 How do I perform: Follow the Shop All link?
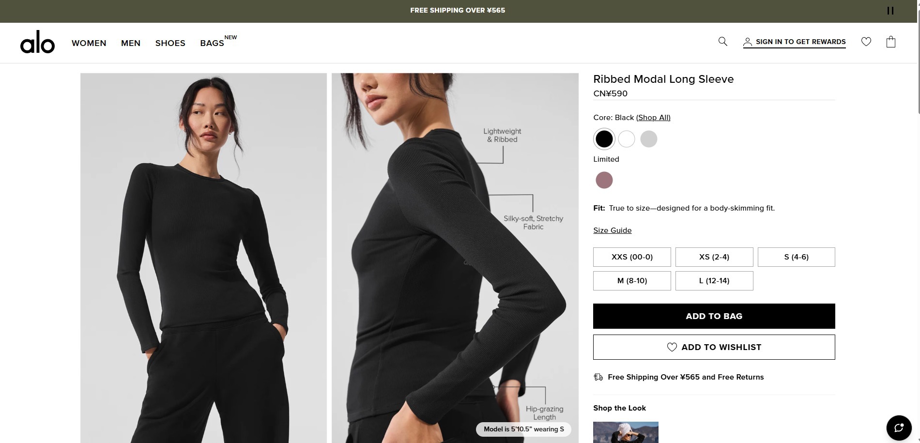pos(653,118)
